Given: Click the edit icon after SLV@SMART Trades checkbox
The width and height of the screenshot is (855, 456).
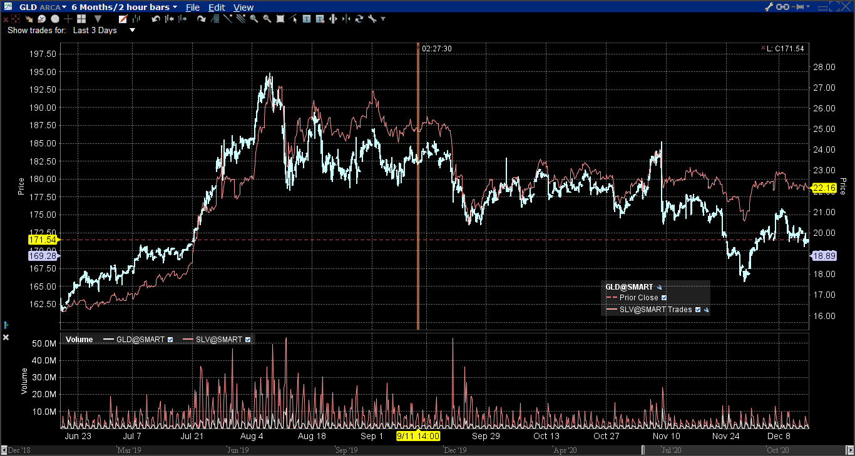Looking at the screenshot, I should [706, 309].
